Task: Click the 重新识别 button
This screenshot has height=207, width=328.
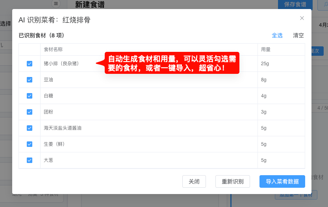Action: point(232,181)
